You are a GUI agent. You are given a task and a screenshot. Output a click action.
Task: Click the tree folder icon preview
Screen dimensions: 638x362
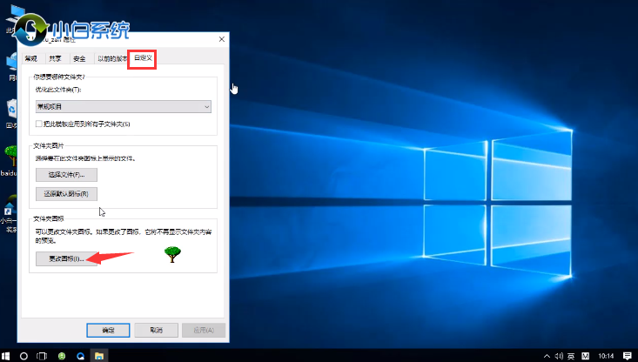click(x=172, y=254)
